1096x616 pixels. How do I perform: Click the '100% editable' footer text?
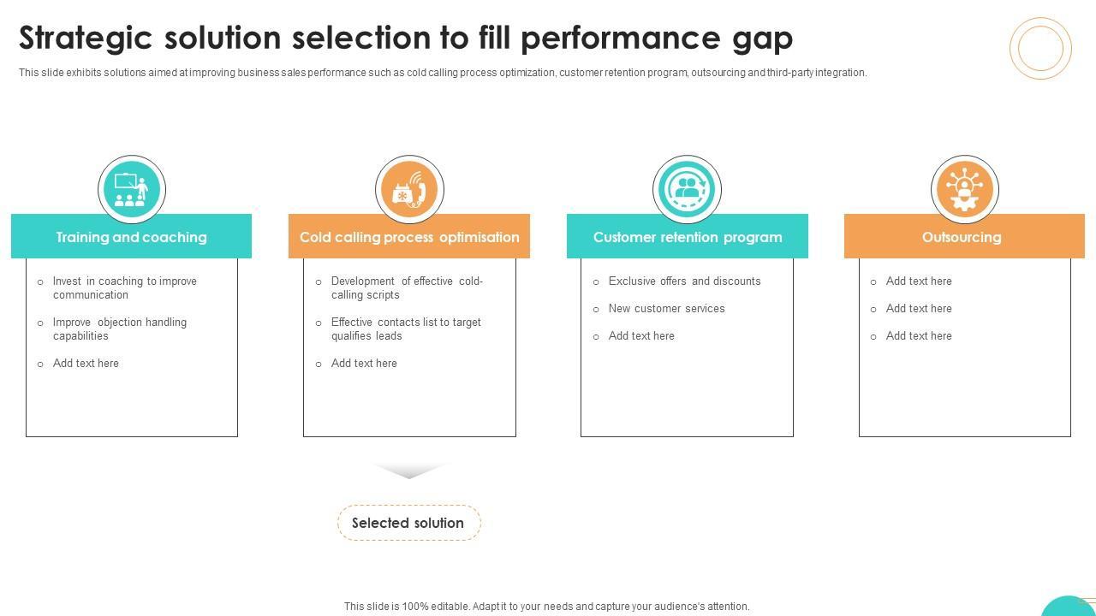546,607
